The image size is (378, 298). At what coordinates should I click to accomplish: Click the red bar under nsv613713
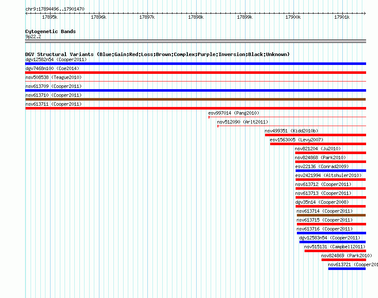pyautogui.click(x=331, y=197)
